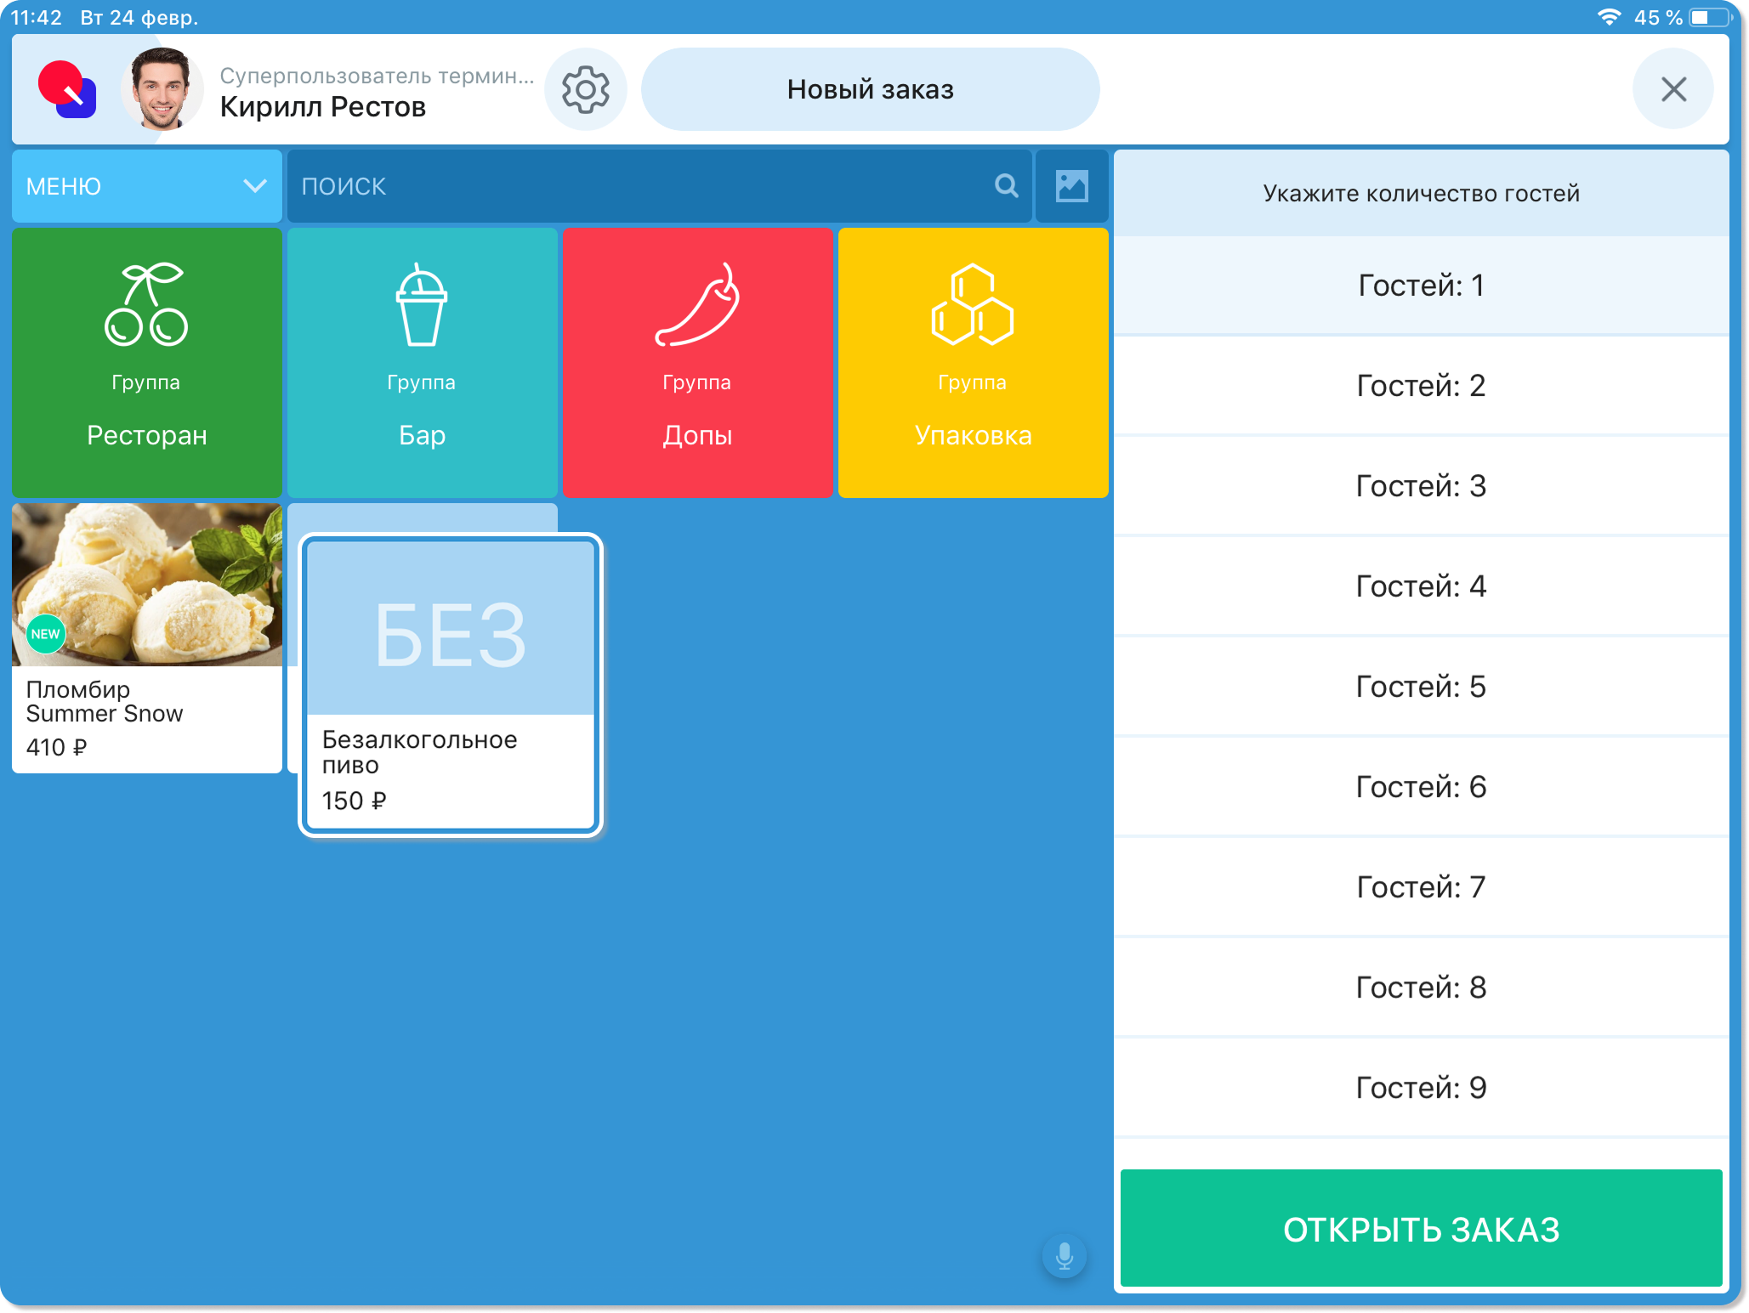Tap the microphone voice input icon
The image size is (1749, 1313).
click(x=1064, y=1255)
